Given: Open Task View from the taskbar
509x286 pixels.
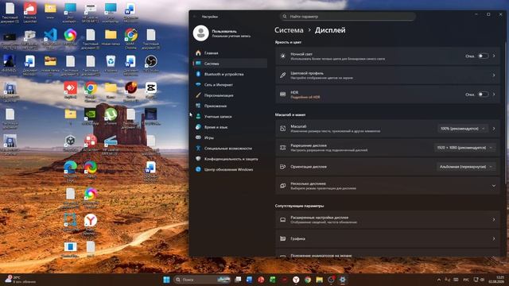Looking at the screenshot, I should coord(238,280).
